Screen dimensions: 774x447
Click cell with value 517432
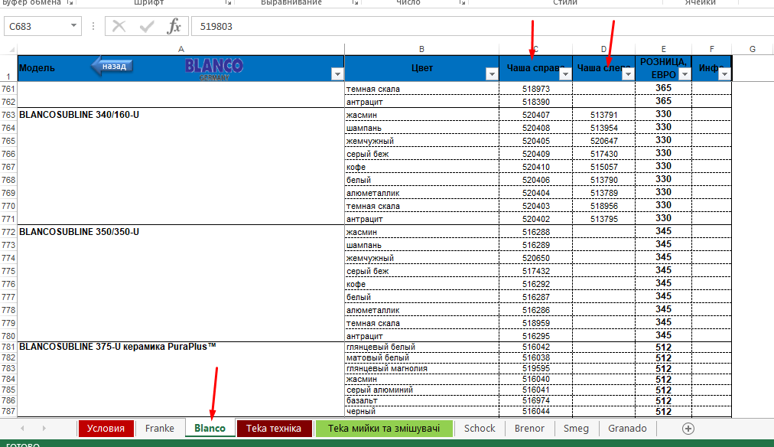point(535,271)
